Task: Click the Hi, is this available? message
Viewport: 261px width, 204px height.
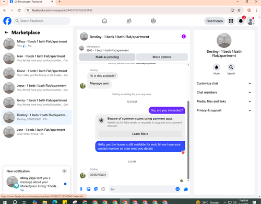Action: point(103,76)
